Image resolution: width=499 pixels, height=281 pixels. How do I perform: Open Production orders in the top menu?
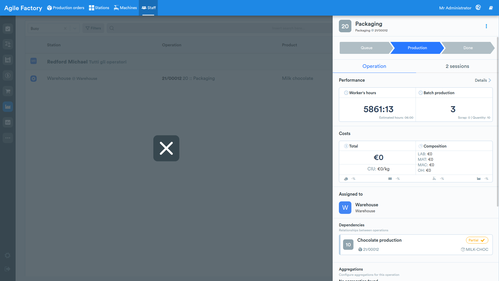click(65, 8)
